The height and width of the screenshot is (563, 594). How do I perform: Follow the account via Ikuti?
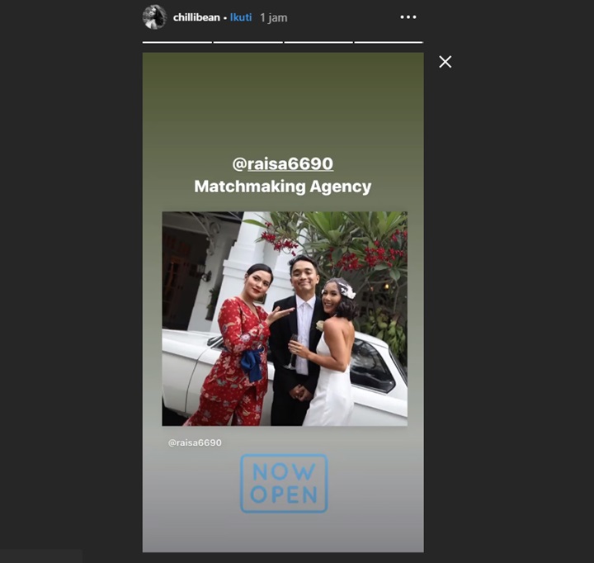[x=241, y=17]
